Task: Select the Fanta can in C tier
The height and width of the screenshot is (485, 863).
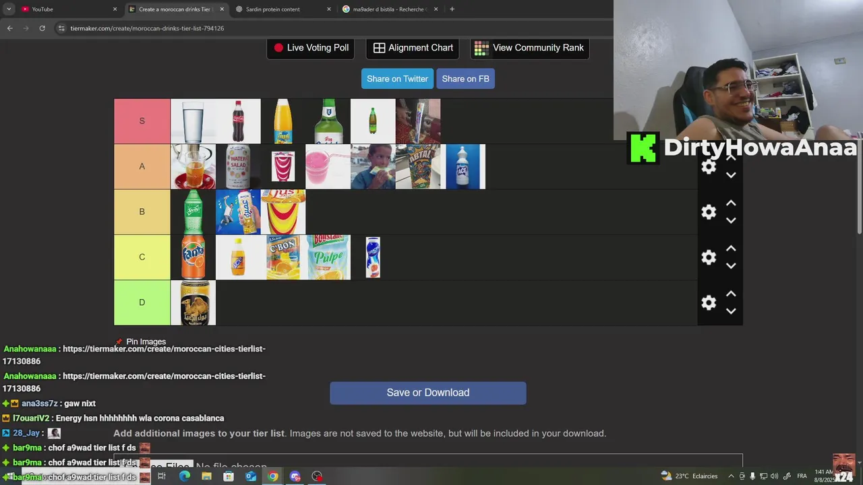Action: click(x=193, y=257)
